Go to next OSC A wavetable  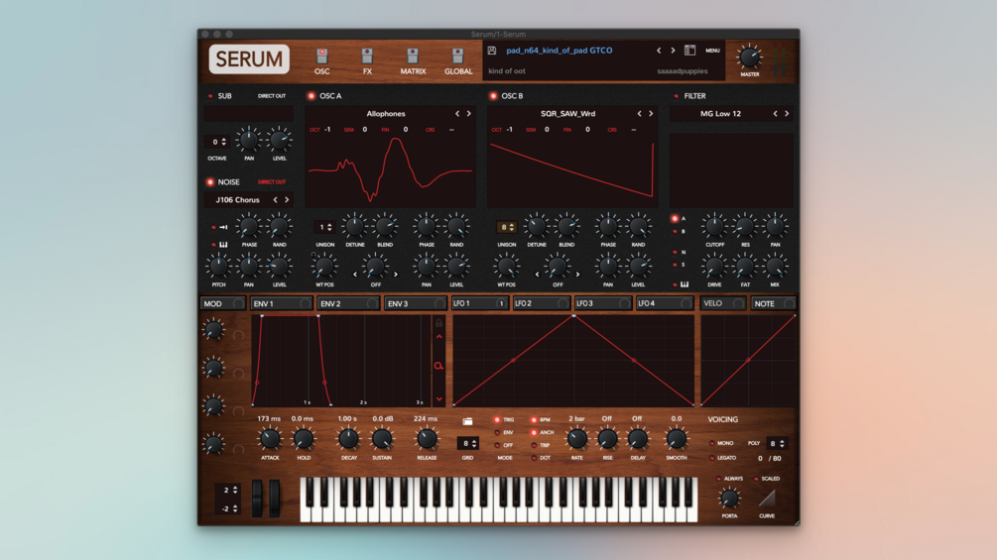pyautogui.click(x=469, y=114)
